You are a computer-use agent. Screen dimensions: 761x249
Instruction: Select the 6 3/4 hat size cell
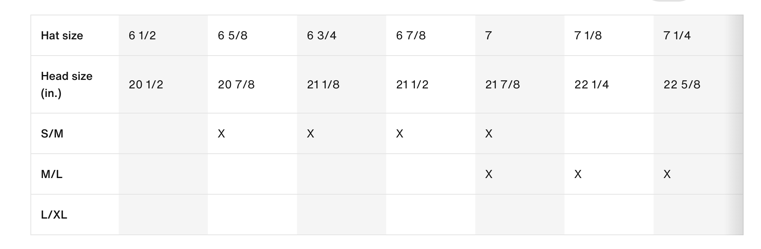coord(322,36)
